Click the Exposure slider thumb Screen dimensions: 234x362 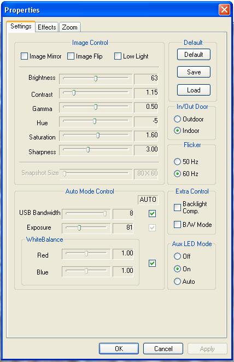79,228
